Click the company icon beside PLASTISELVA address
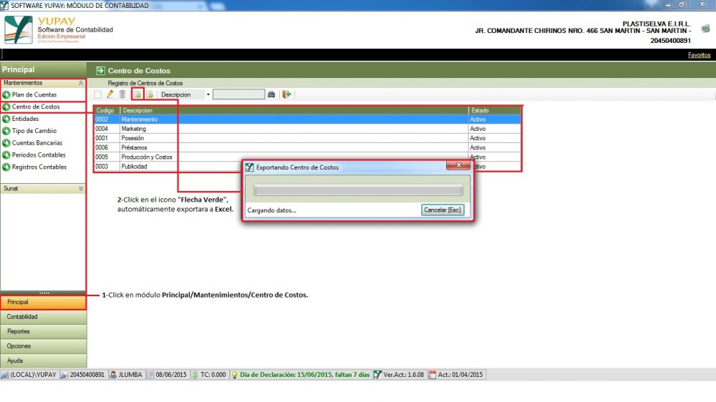Viewport: 716px width, 402px height. point(705,29)
